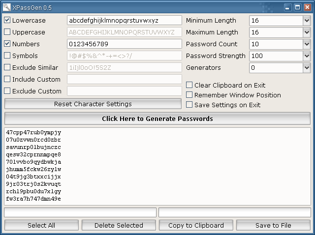Screen dimensions: 315x235
Task: Click the Save to File button
Action: (274, 225)
